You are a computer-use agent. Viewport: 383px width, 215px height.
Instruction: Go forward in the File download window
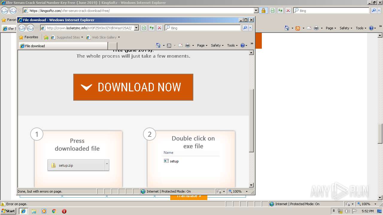(30, 28)
